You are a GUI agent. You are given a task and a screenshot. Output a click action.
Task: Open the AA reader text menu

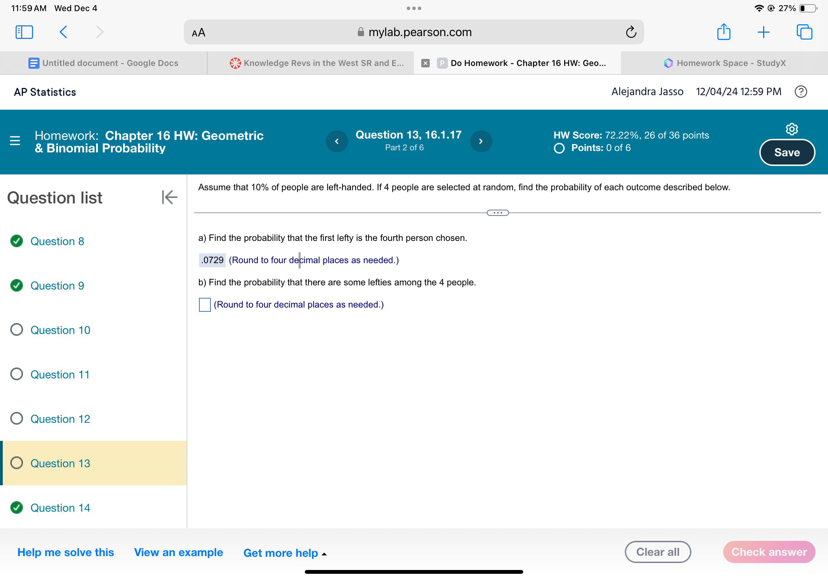coord(198,33)
